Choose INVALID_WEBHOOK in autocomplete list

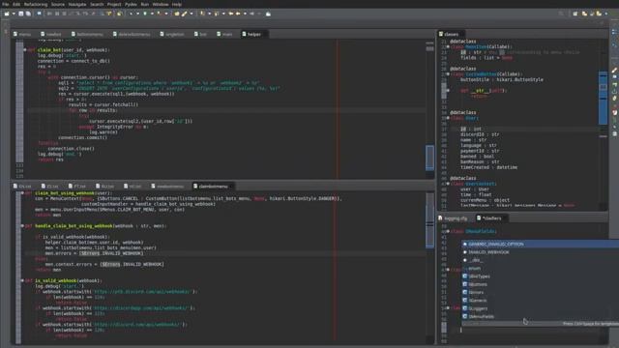(x=540, y=252)
